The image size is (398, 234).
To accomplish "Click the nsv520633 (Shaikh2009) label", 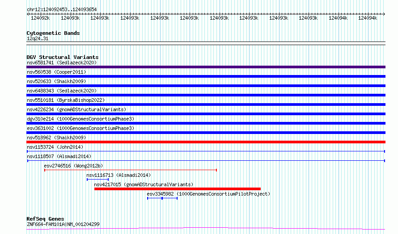I will pyautogui.click(x=56, y=81).
